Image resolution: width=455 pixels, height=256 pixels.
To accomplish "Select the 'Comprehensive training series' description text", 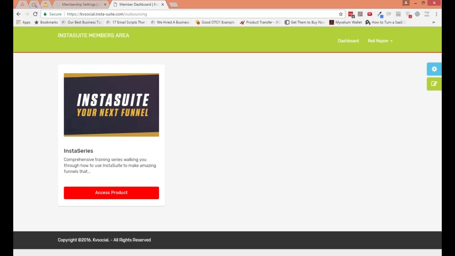I will (110, 165).
